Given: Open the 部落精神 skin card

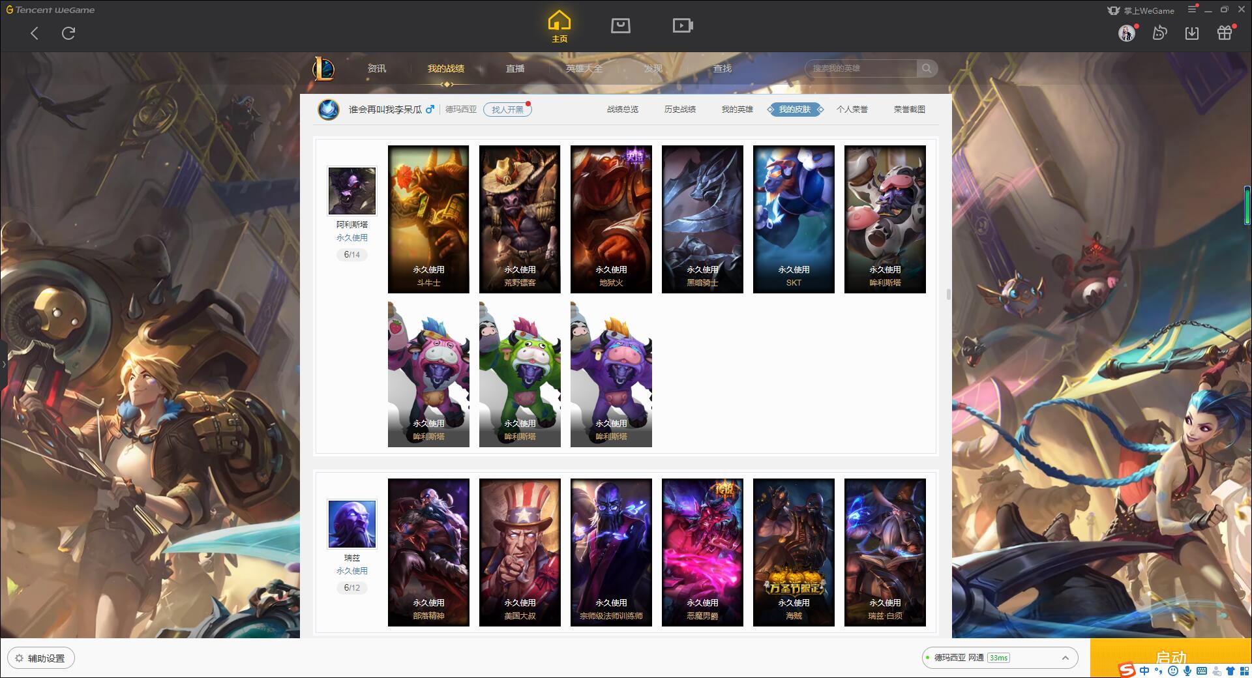Looking at the screenshot, I should 428,552.
